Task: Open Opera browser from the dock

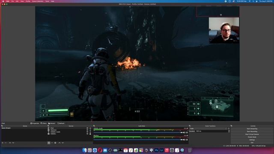Action: tap(100, 150)
